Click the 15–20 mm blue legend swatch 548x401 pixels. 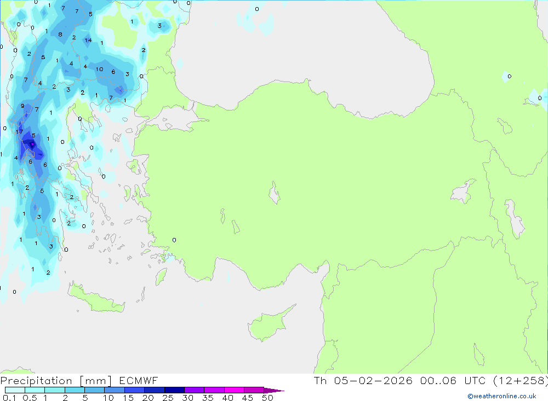134,390
